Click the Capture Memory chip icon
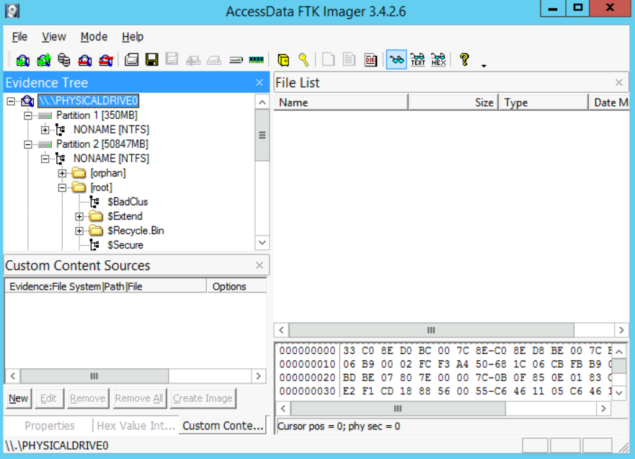The height and width of the screenshot is (459, 635). click(257, 61)
